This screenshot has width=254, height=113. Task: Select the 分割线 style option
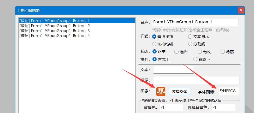click(190, 44)
